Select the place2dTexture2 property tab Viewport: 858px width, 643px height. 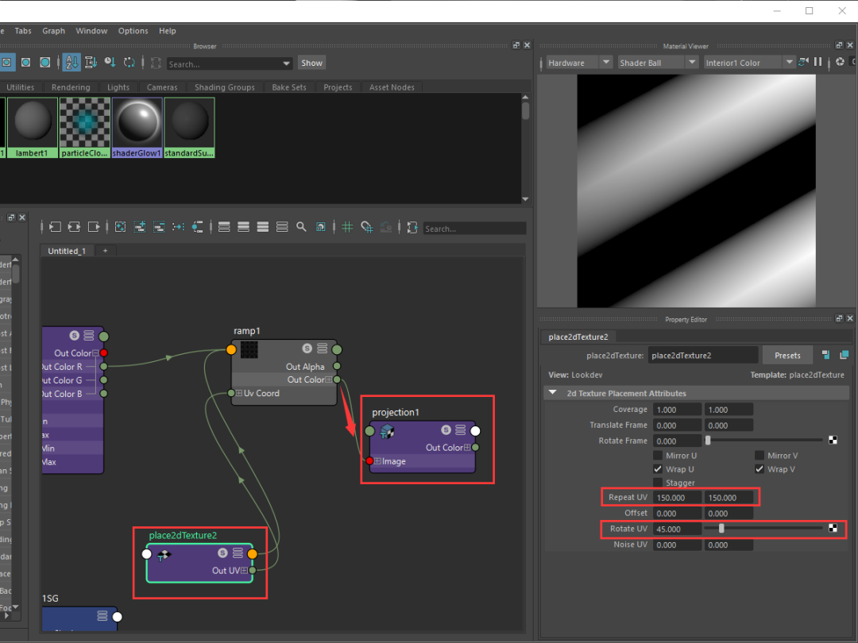[578, 337]
